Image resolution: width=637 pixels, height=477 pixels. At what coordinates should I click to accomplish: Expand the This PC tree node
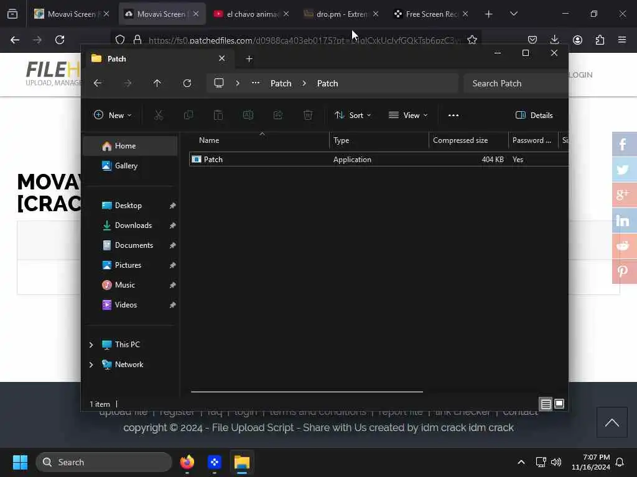(91, 345)
